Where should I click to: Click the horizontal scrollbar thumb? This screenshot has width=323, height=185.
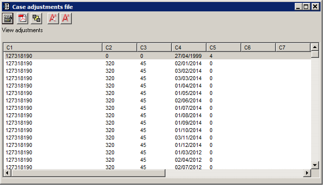click(88, 173)
